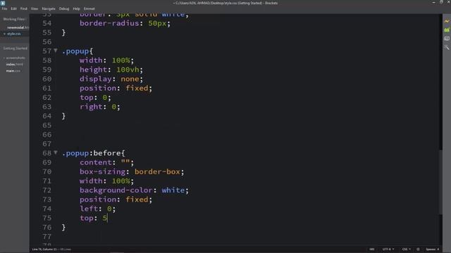Select the first file under Working Files

click(x=18, y=27)
